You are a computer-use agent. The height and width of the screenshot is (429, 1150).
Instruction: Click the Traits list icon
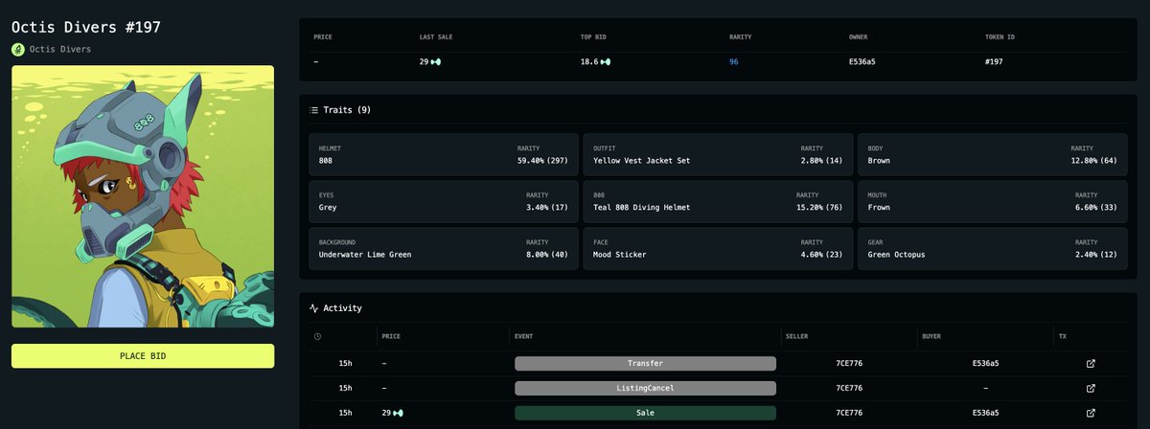coord(313,110)
